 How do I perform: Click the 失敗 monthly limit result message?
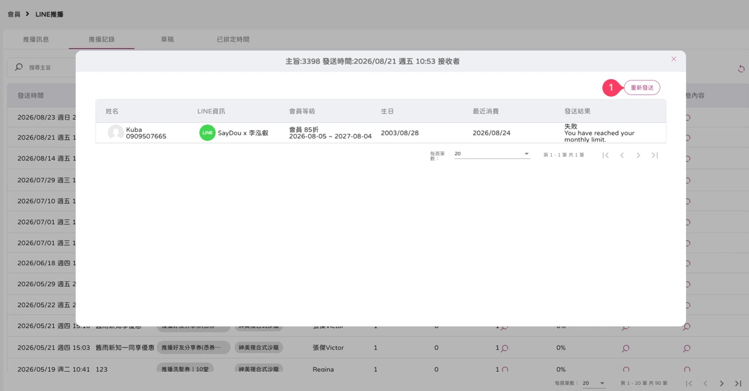(x=599, y=133)
